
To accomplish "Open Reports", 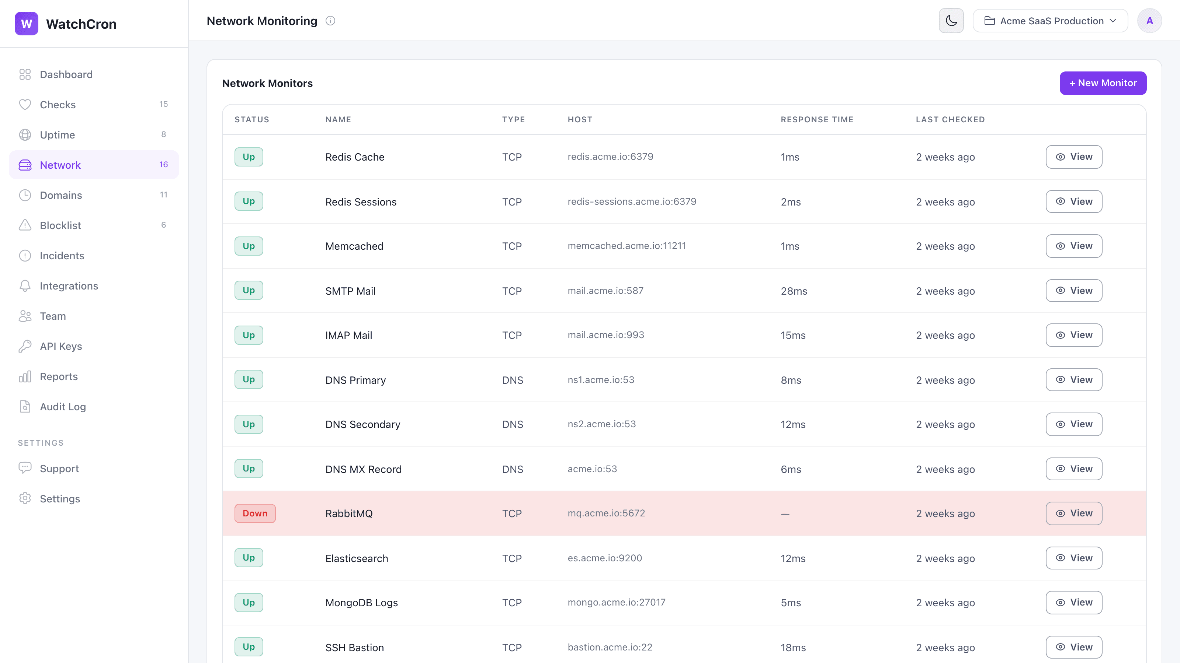I will [x=94, y=376].
